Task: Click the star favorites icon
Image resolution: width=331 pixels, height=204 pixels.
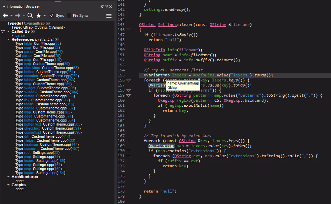Action: [39, 15]
